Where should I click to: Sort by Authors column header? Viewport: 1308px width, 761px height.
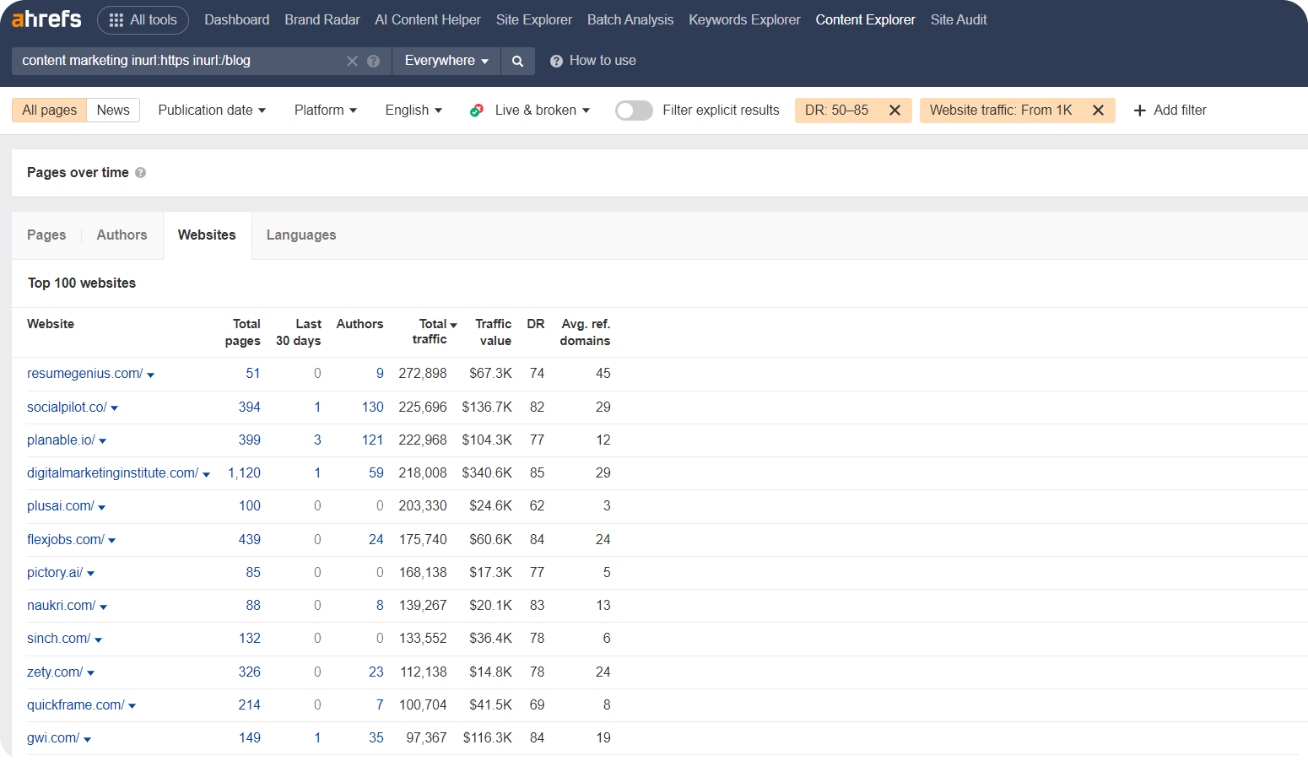click(x=359, y=324)
